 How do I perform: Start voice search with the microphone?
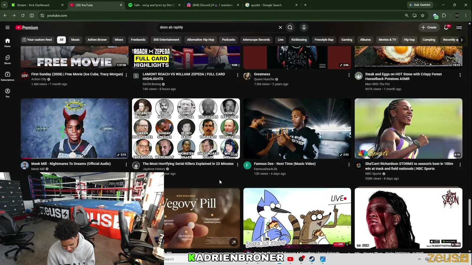click(304, 27)
